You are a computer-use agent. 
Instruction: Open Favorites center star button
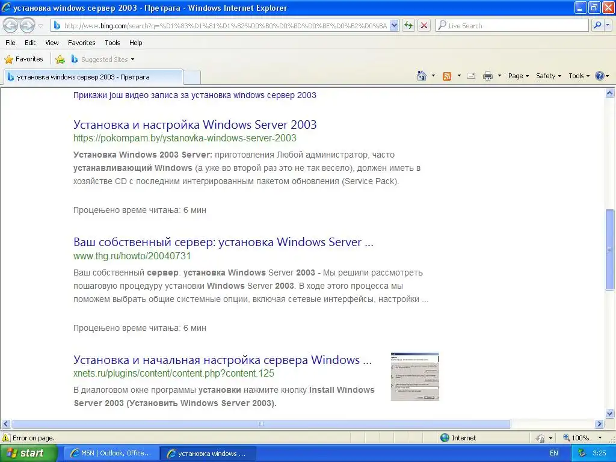click(x=23, y=60)
